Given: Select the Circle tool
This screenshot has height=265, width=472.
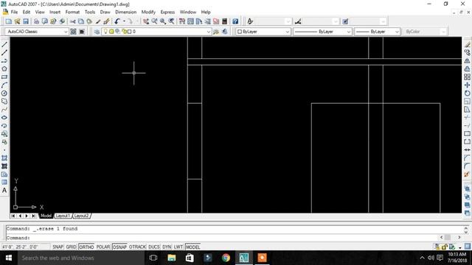Looking at the screenshot, I should coord(4,93).
